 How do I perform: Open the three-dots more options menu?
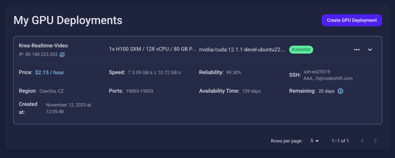356,50
